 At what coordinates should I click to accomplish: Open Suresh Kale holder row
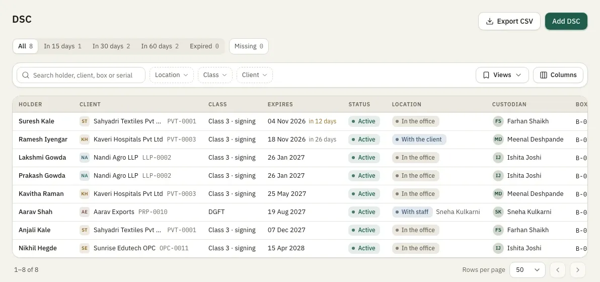tap(36, 121)
